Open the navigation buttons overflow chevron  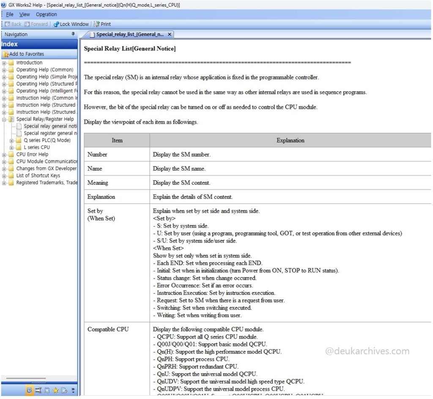pyautogui.click(x=73, y=390)
